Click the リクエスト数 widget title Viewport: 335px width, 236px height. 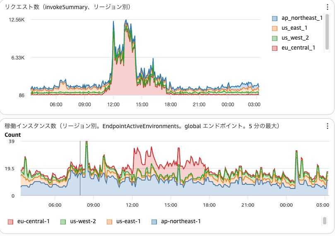67,7
